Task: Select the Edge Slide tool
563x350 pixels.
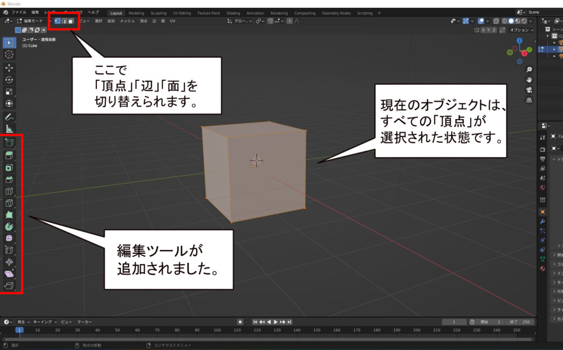Action: click(x=10, y=250)
